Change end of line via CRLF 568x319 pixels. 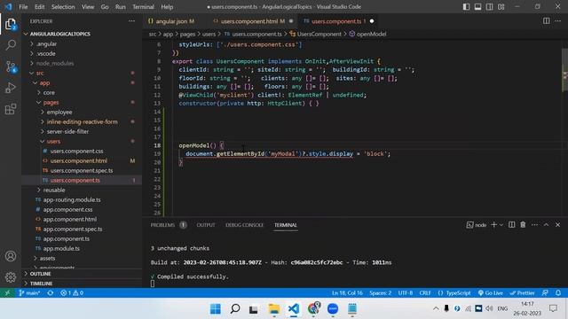(425, 293)
